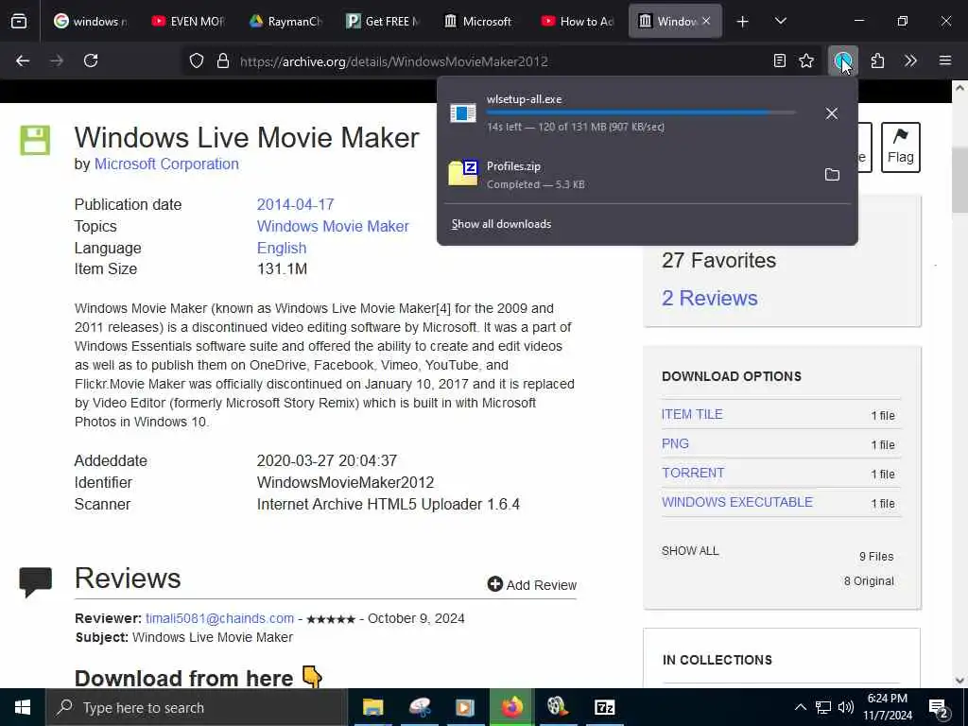Viewport: 968px width, 726px height.
Task: Open the tracking protection shield icon
Action: tap(197, 60)
